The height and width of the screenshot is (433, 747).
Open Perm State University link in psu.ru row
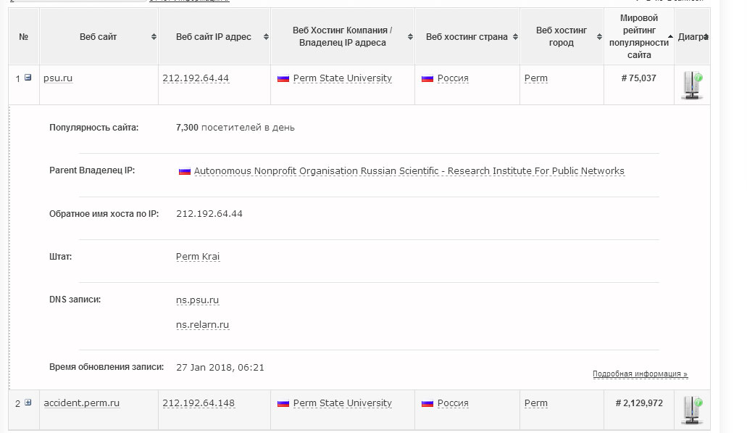point(343,78)
